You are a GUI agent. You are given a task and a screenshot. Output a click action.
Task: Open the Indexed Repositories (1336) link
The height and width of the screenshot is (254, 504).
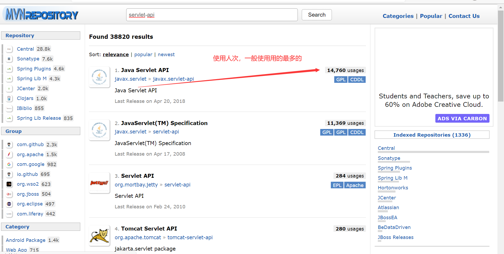pyautogui.click(x=432, y=135)
